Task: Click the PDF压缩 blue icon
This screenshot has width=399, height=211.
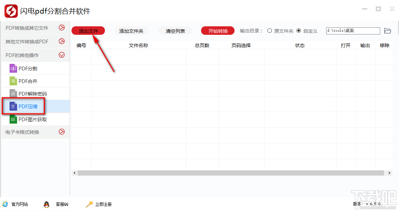Action: coord(13,106)
